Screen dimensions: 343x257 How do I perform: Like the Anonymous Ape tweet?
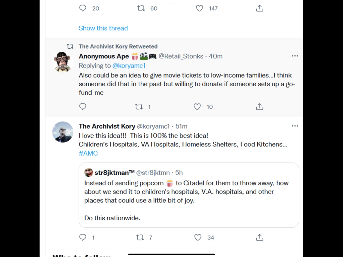click(197, 107)
